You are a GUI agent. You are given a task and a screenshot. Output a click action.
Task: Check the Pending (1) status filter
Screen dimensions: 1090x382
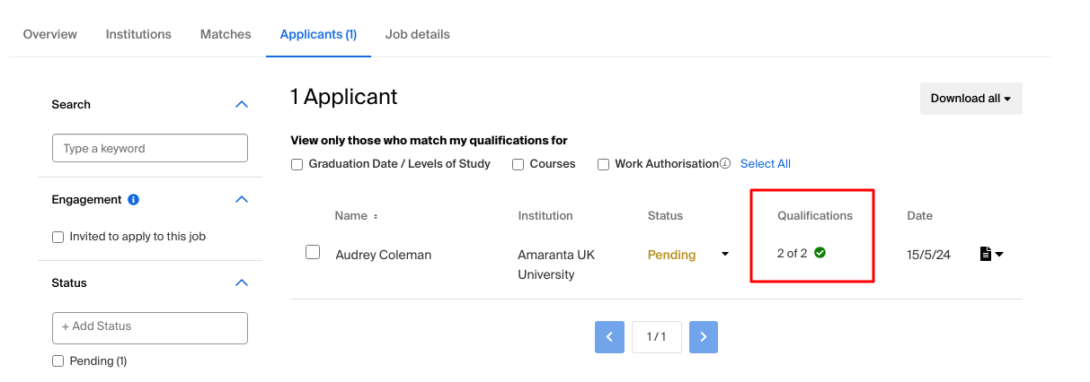pos(58,360)
